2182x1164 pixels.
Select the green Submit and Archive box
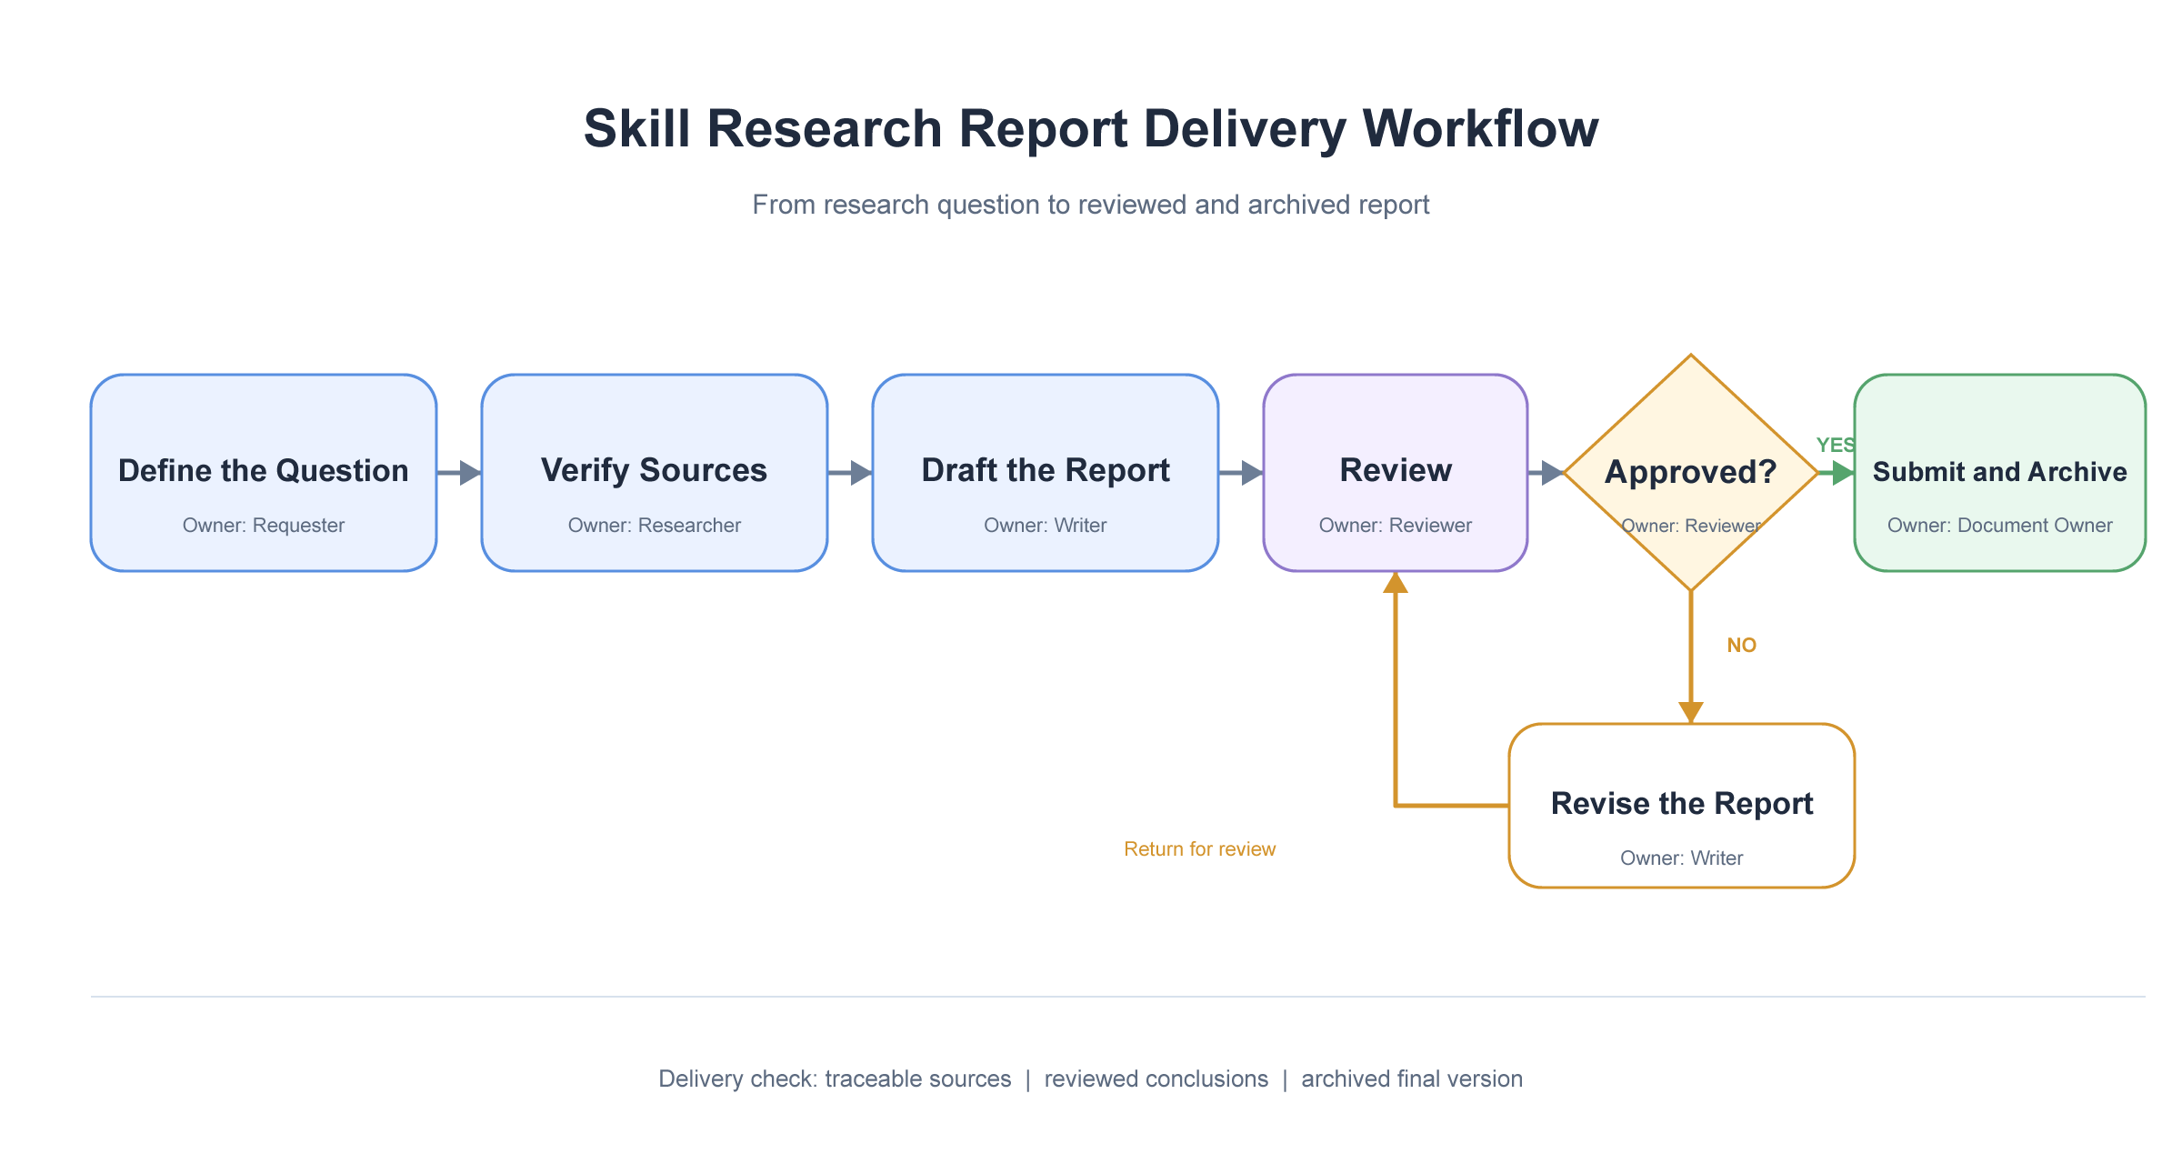[2000, 473]
